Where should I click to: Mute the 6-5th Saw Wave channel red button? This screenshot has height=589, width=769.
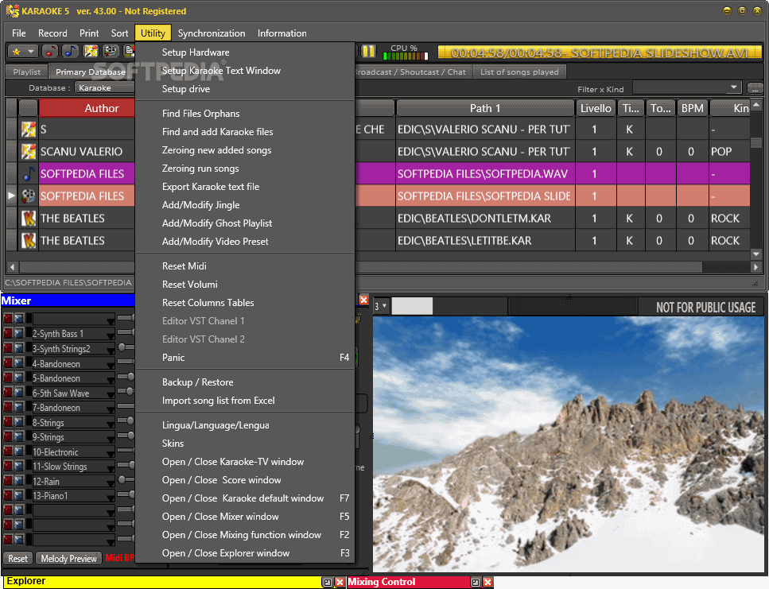coord(8,392)
